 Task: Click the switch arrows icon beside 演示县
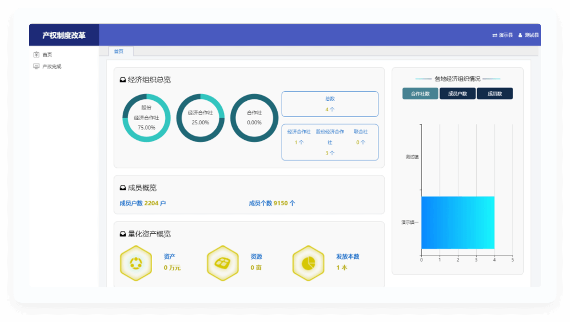coord(494,35)
